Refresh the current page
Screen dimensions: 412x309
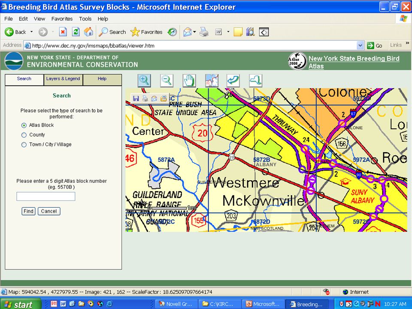(76, 32)
